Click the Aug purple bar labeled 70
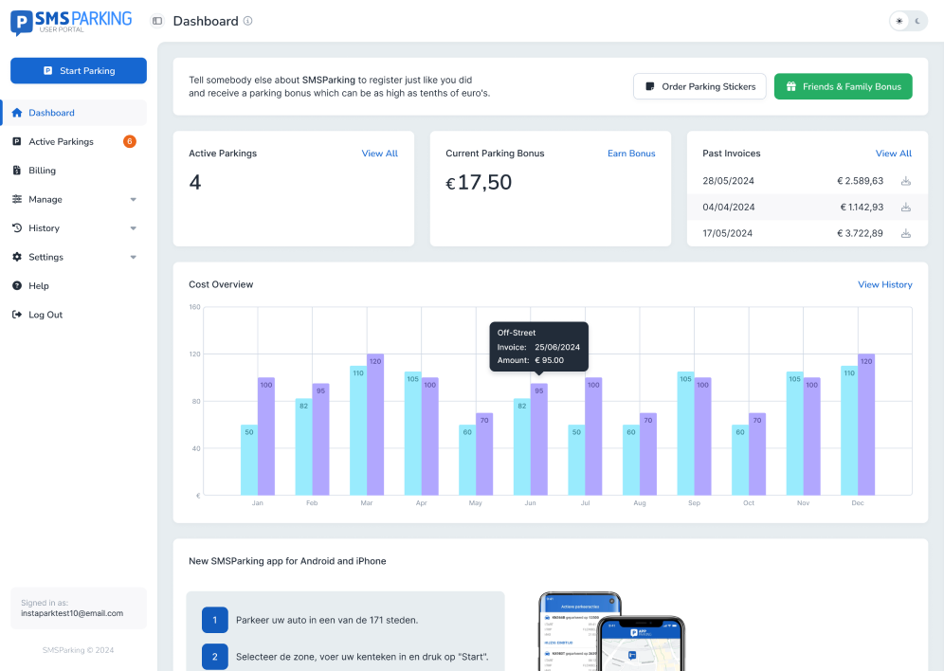The height and width of the screenshot is (671, 944). 647,454
